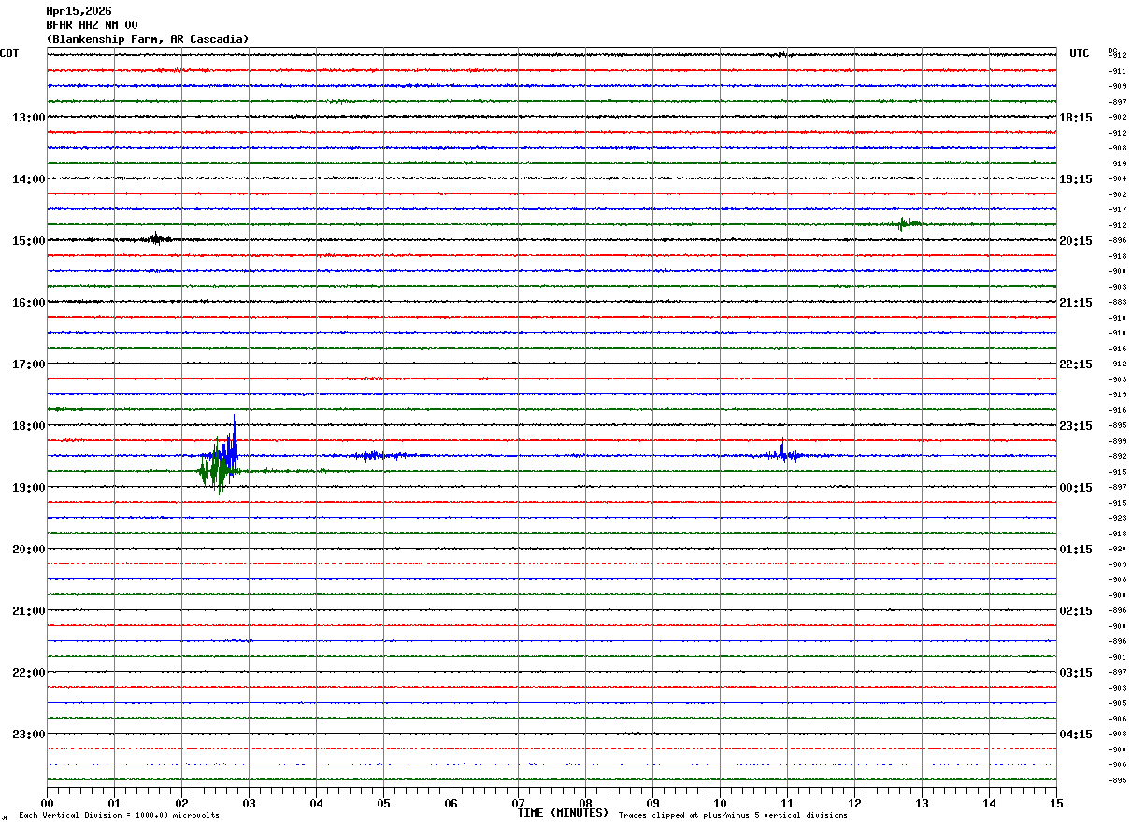Click the Each Vertical Division scale note
The width and height of the screenshot is (1131, 828).
[x=119, y=816]
